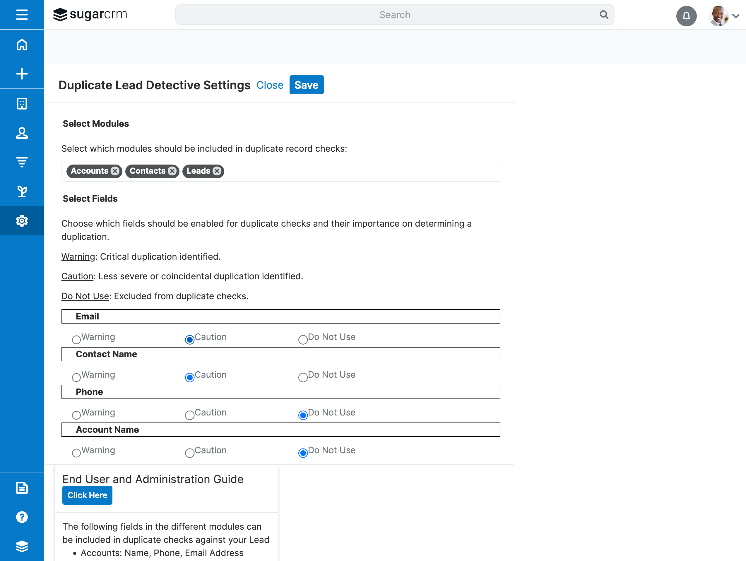746x561 pixels.
Task: Set Phone field to Caution
Action: [x=189, y=415]
